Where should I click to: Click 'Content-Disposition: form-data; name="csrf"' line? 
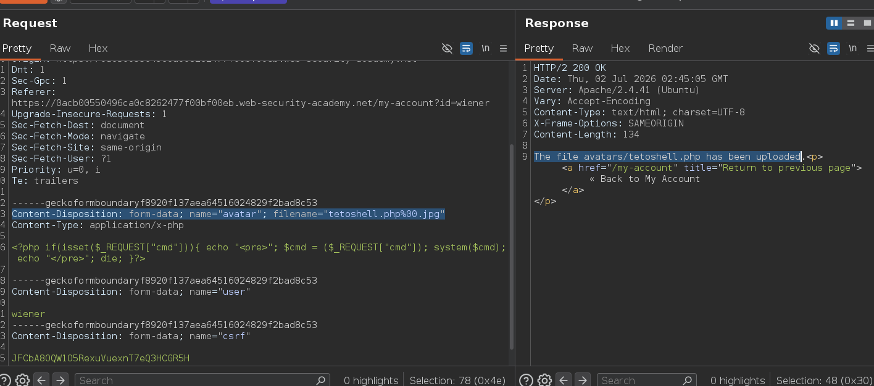[x=131, y=336]
